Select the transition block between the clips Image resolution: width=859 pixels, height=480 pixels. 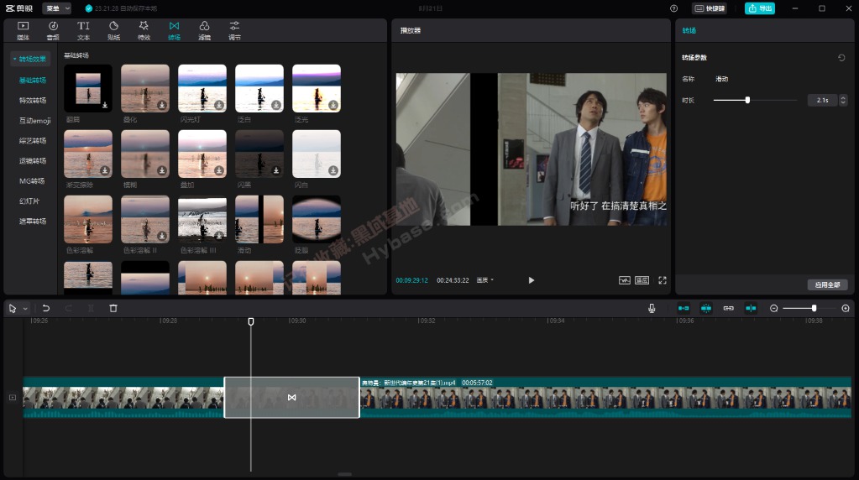point(291,398)
